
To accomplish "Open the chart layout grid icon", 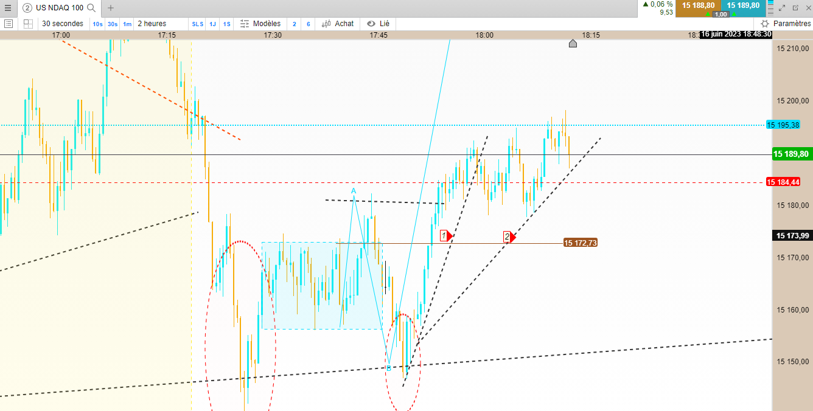I will [x=28, y=24].
